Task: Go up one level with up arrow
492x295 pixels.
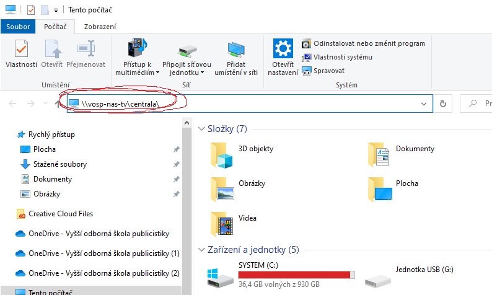Action: point(58,103)
